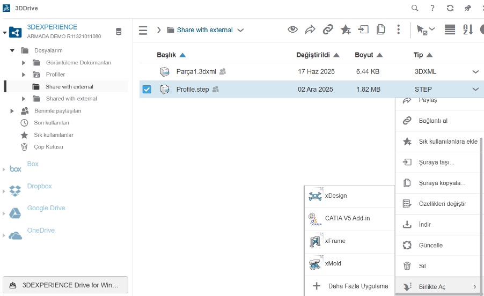Open the hamburger menu in toolbar
Screen dimensions: 484x296
pos(143,30)
